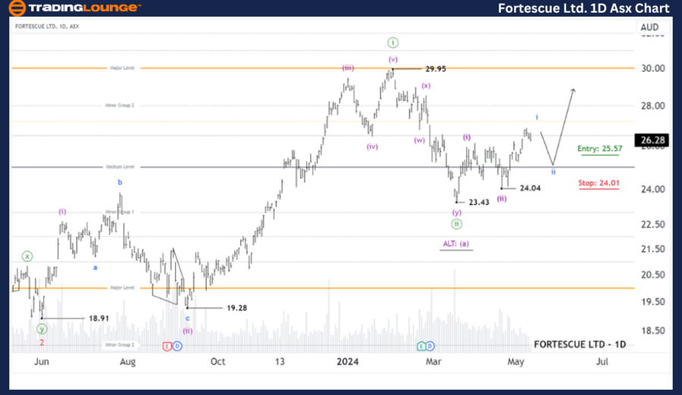Click the 13 date on time axis
Image resolution: width=682 pixels, height=395 pixels.
(280, 362)
